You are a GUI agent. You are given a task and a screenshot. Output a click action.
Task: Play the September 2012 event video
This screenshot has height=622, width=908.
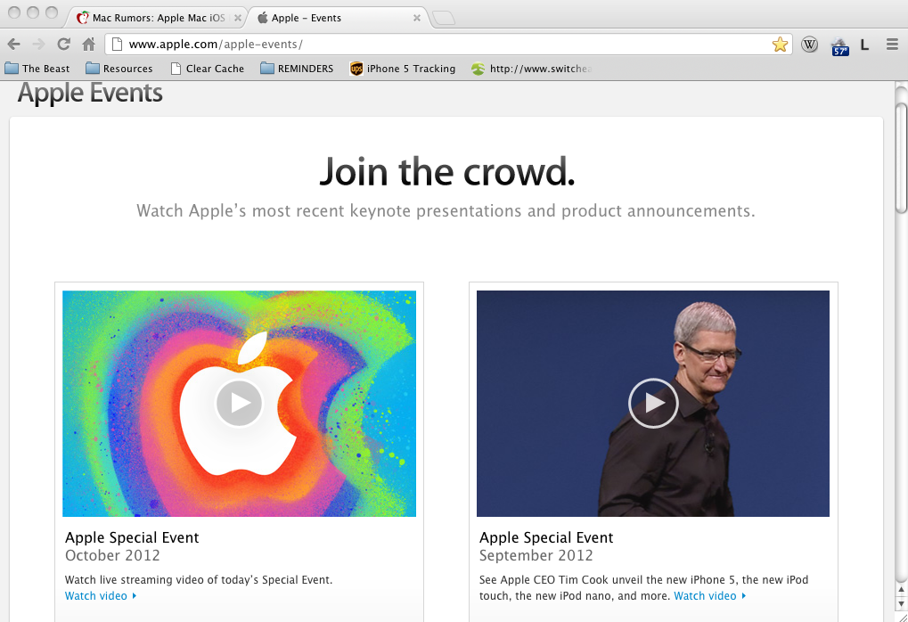653,403
